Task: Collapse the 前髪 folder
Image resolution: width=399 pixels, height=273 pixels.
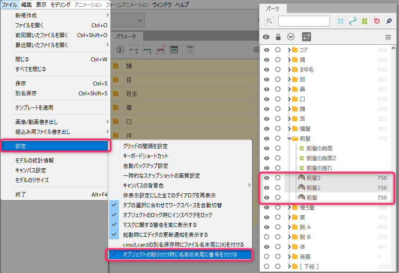Action: point(289,139)
